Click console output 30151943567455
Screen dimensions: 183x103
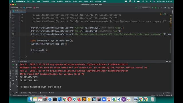(x=29, y=77)
